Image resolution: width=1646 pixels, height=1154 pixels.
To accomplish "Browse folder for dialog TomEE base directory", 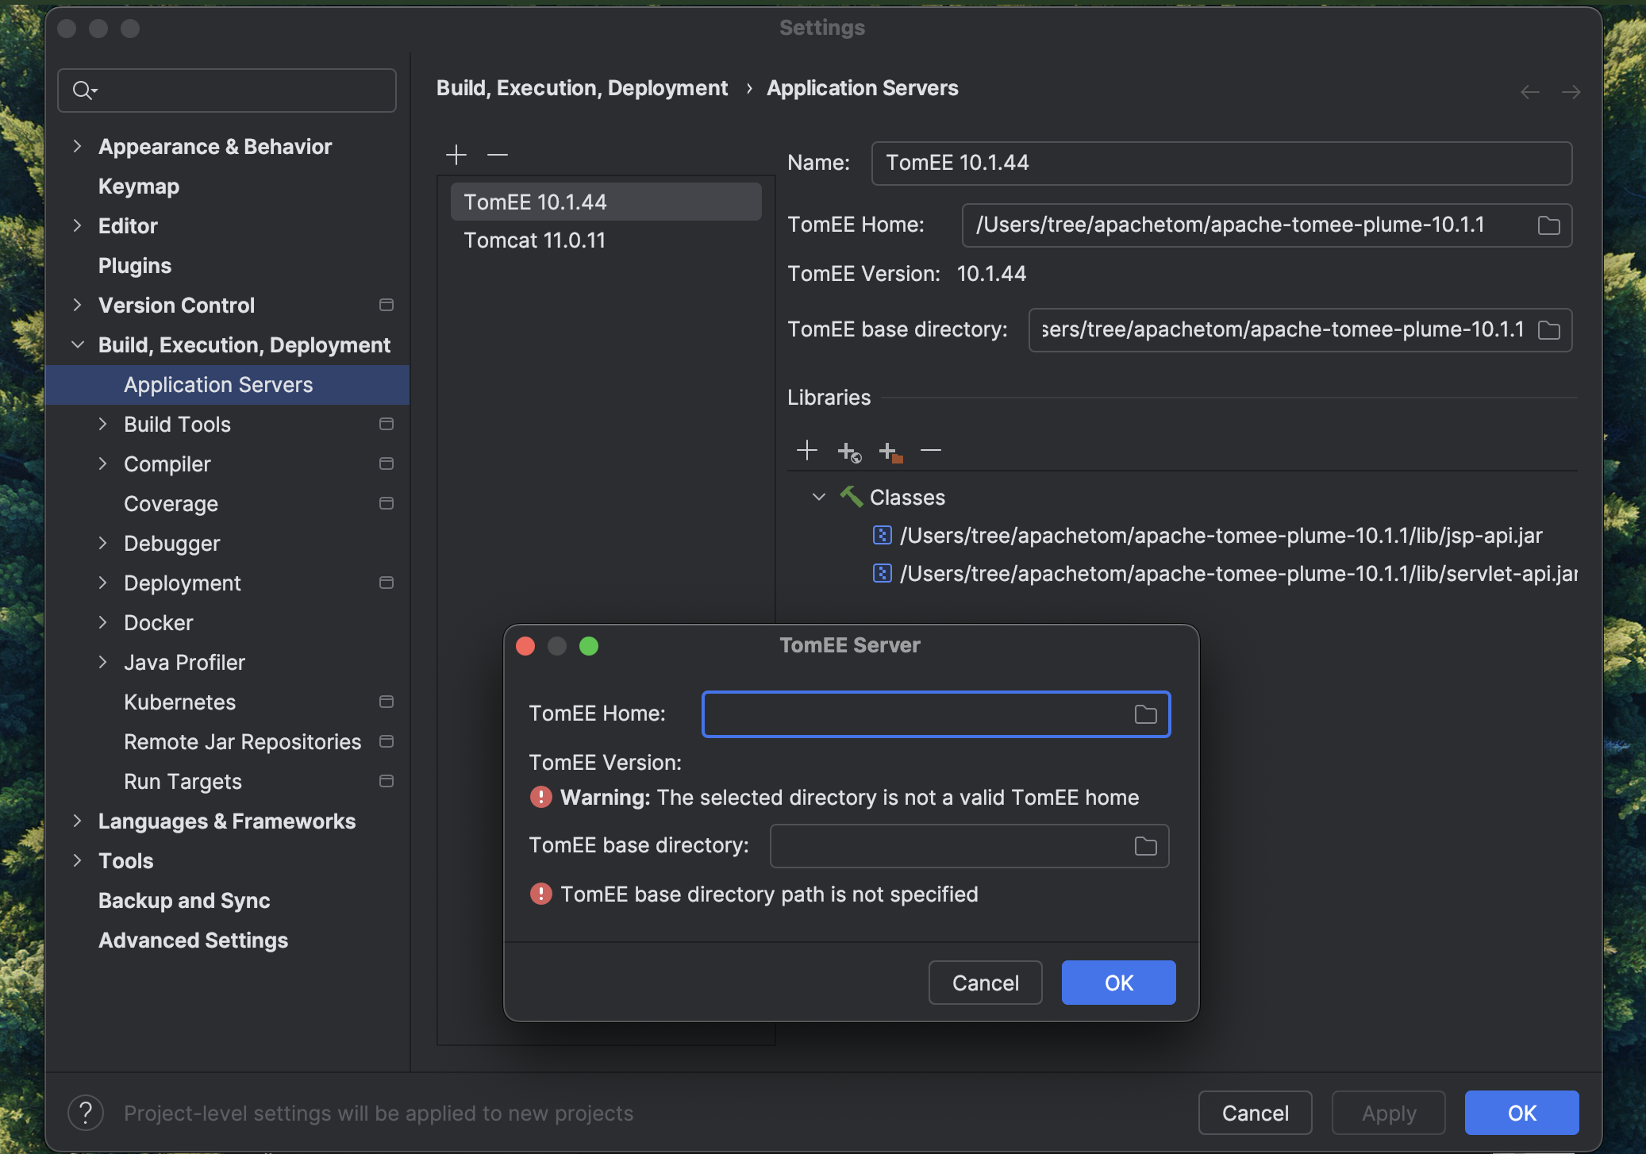I will 1145,846.
